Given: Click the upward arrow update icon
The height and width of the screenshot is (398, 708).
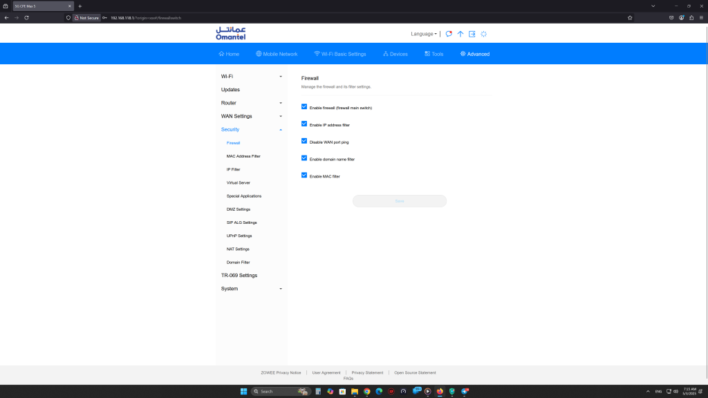Looking at the screenshot, I should tap(460, 34).
